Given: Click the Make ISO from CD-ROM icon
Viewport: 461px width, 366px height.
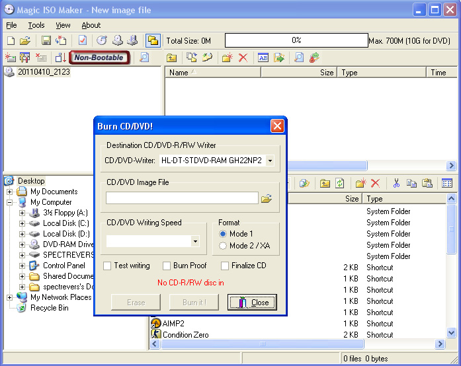Looking at the screenshot, I should [x=118, y=40].
